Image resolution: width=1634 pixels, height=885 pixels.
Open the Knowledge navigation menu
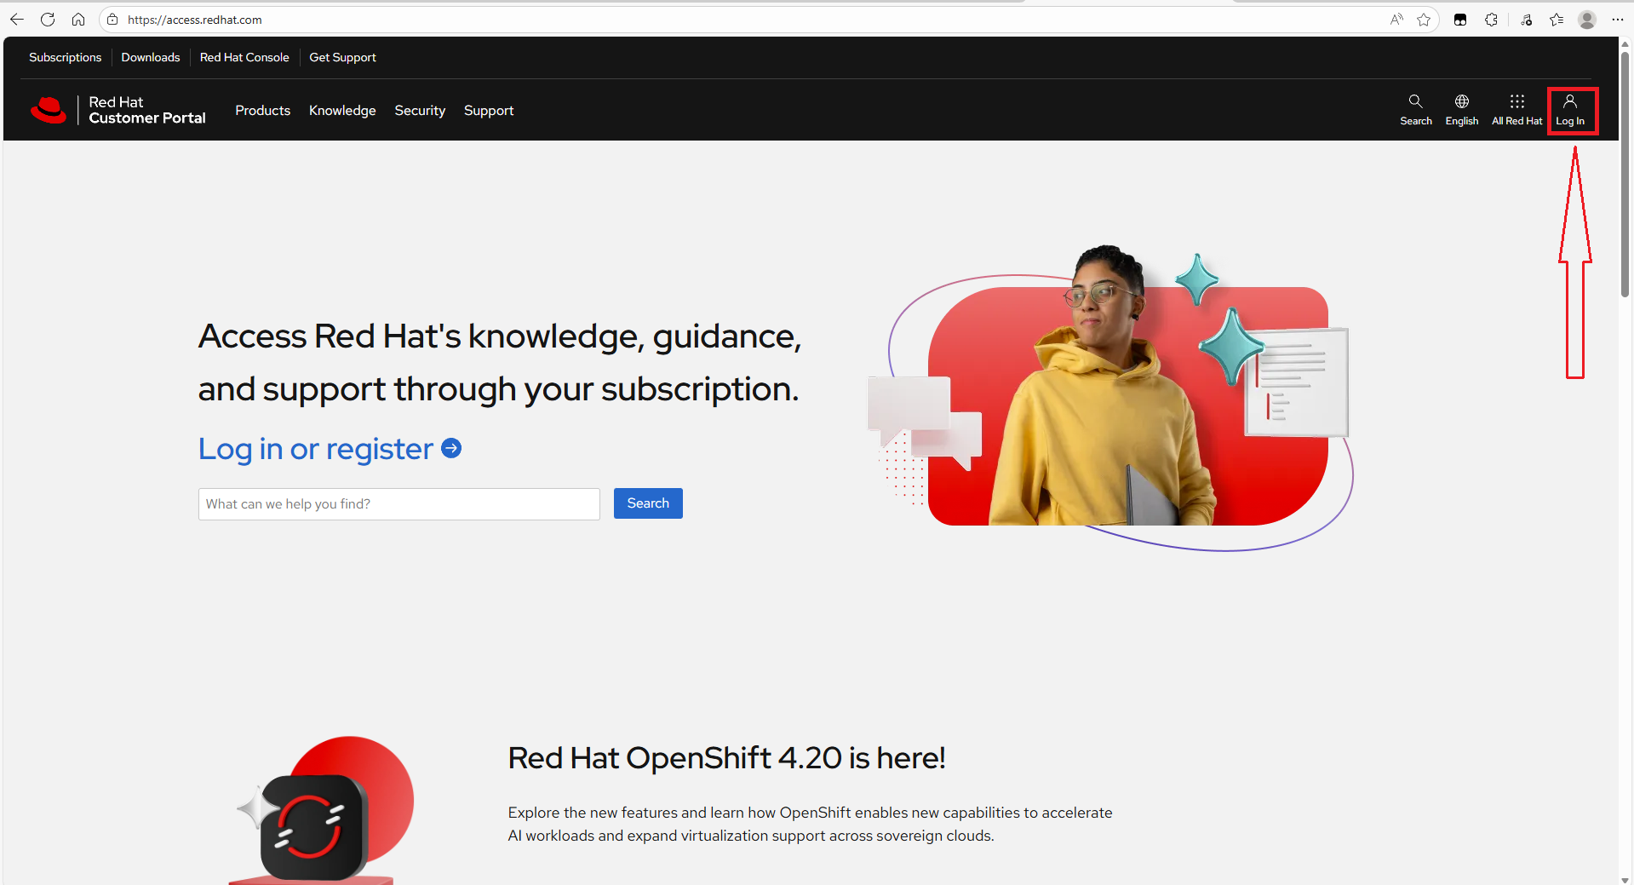click(x=342, y=110)
